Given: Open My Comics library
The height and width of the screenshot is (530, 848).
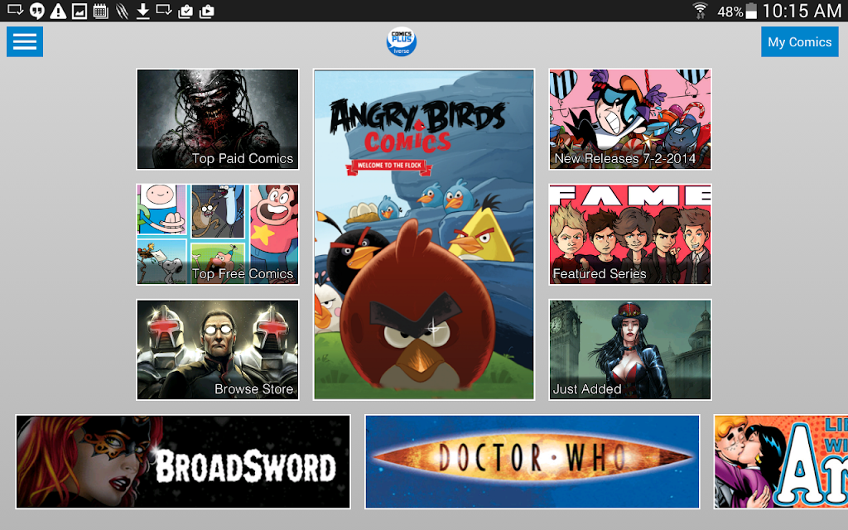Looking at the screenshot, I should click(x=800, y=41).
